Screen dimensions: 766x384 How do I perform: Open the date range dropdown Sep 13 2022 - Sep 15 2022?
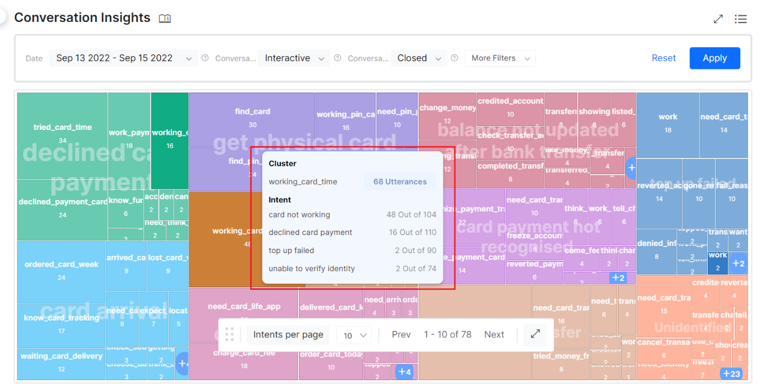click(x=123, y=58)
